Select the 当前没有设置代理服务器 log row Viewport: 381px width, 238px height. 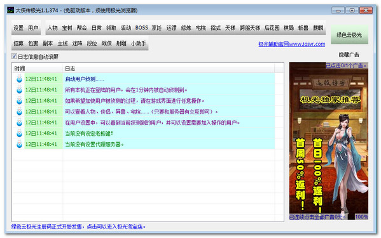(143, 145)
